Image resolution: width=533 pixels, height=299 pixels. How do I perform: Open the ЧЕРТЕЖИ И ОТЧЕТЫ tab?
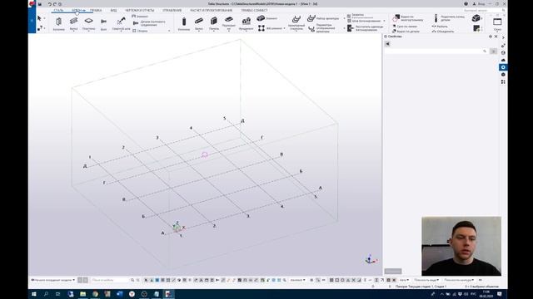click(x=139, y=10)
